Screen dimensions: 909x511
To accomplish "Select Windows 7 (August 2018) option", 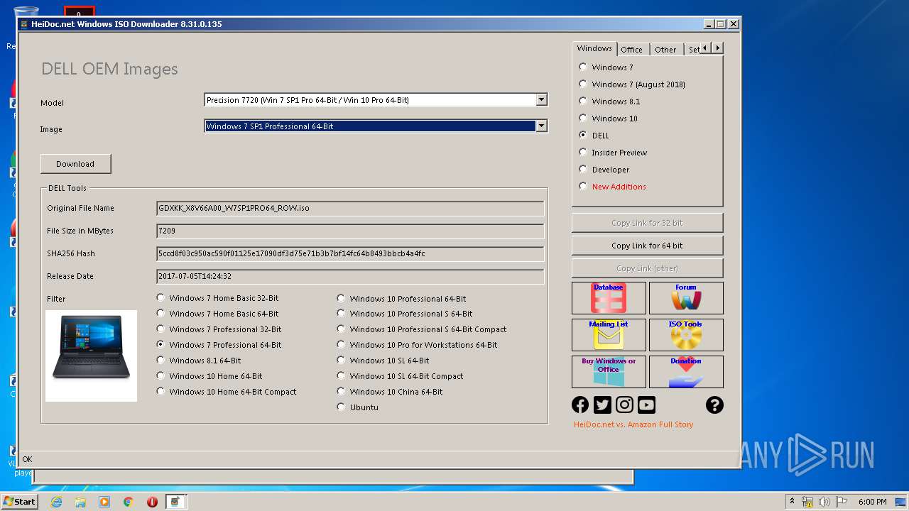I will click(583, 84).
